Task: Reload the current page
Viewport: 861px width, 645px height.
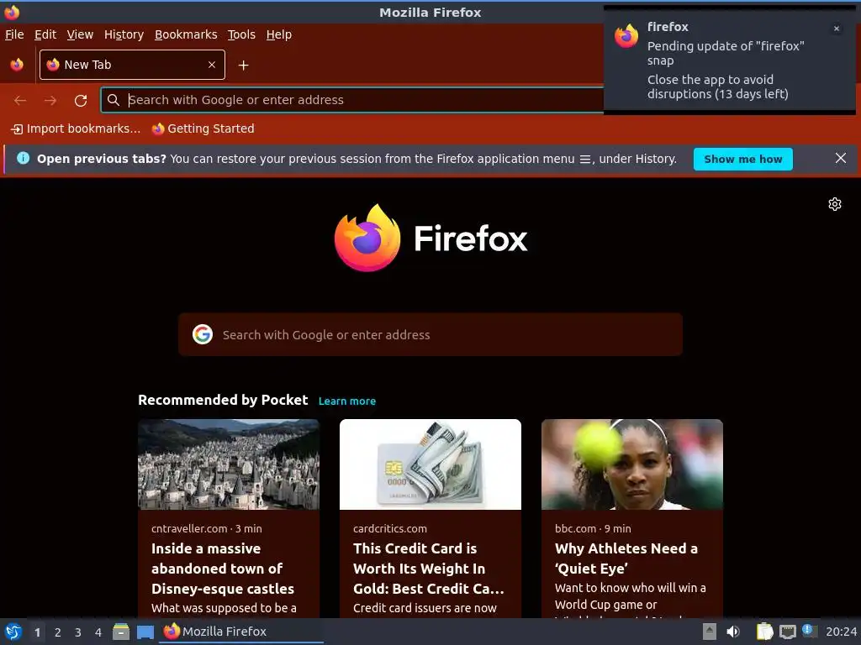Action: (81, 101)
